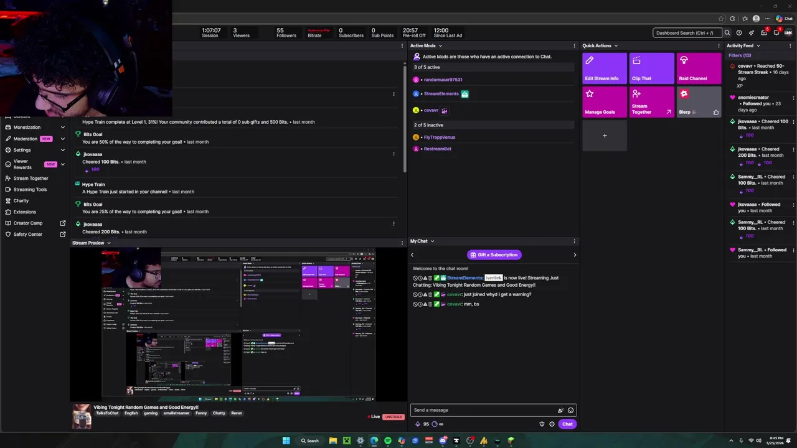Open Discord from the taskbar

pyautogui.click(x=443, y=441)
